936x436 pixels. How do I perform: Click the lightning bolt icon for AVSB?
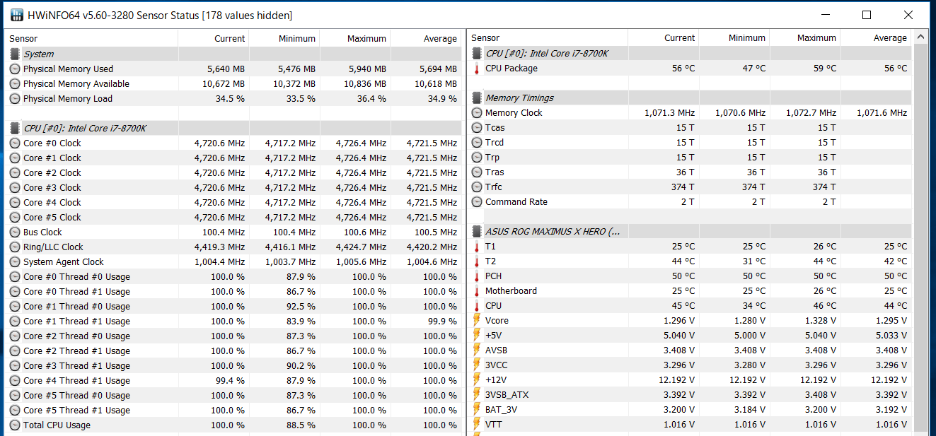click(x=477, y=350)
